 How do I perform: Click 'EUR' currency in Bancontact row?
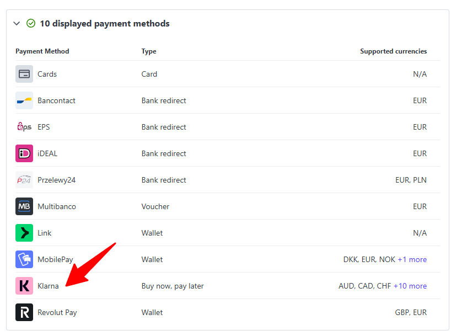pos(420,100)
